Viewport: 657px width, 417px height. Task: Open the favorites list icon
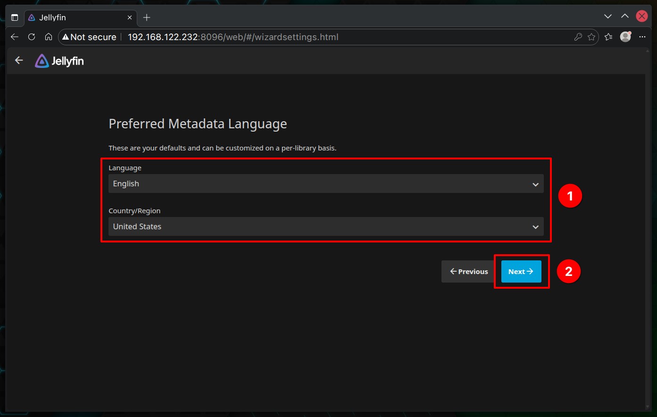click(608, 37)
